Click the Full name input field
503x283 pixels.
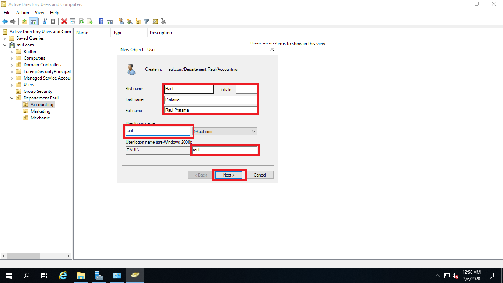click(211, 110)
